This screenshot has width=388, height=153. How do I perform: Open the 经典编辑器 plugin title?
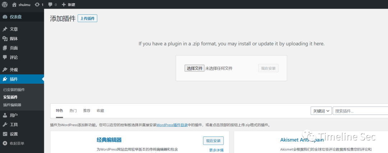(x=109, y=140)
